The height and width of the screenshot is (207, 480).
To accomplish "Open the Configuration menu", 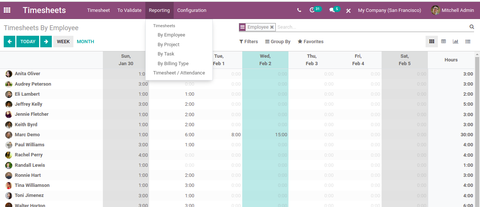I will [x=192, y=10].
